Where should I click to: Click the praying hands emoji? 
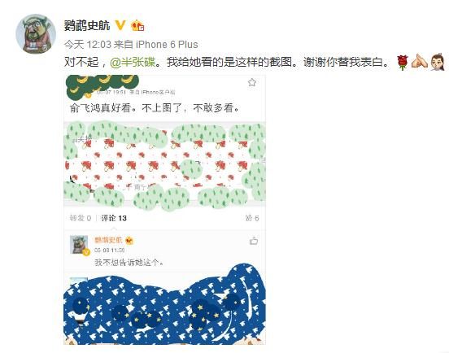[419, 62]
